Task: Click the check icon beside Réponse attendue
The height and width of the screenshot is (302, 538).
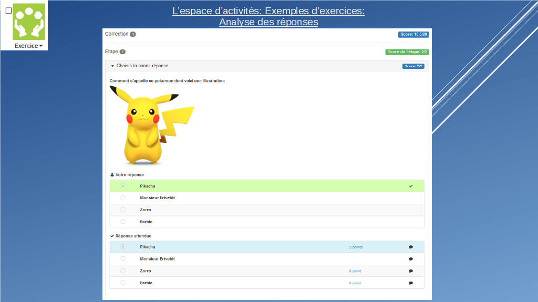Action: (112, 236)
